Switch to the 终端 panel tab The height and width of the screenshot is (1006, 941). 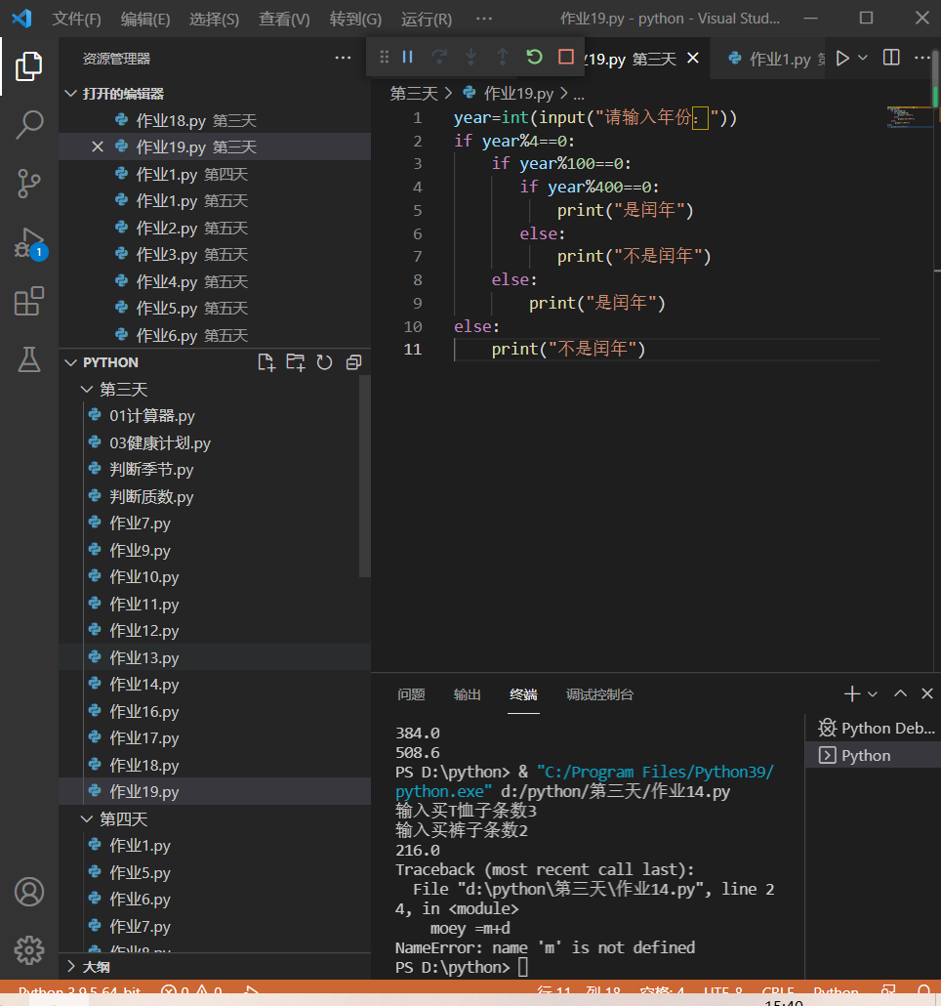(x=523, y=694)
